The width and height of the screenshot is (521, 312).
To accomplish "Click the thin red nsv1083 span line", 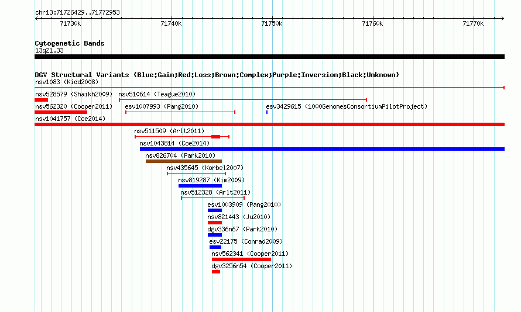I will click(269, 88).
